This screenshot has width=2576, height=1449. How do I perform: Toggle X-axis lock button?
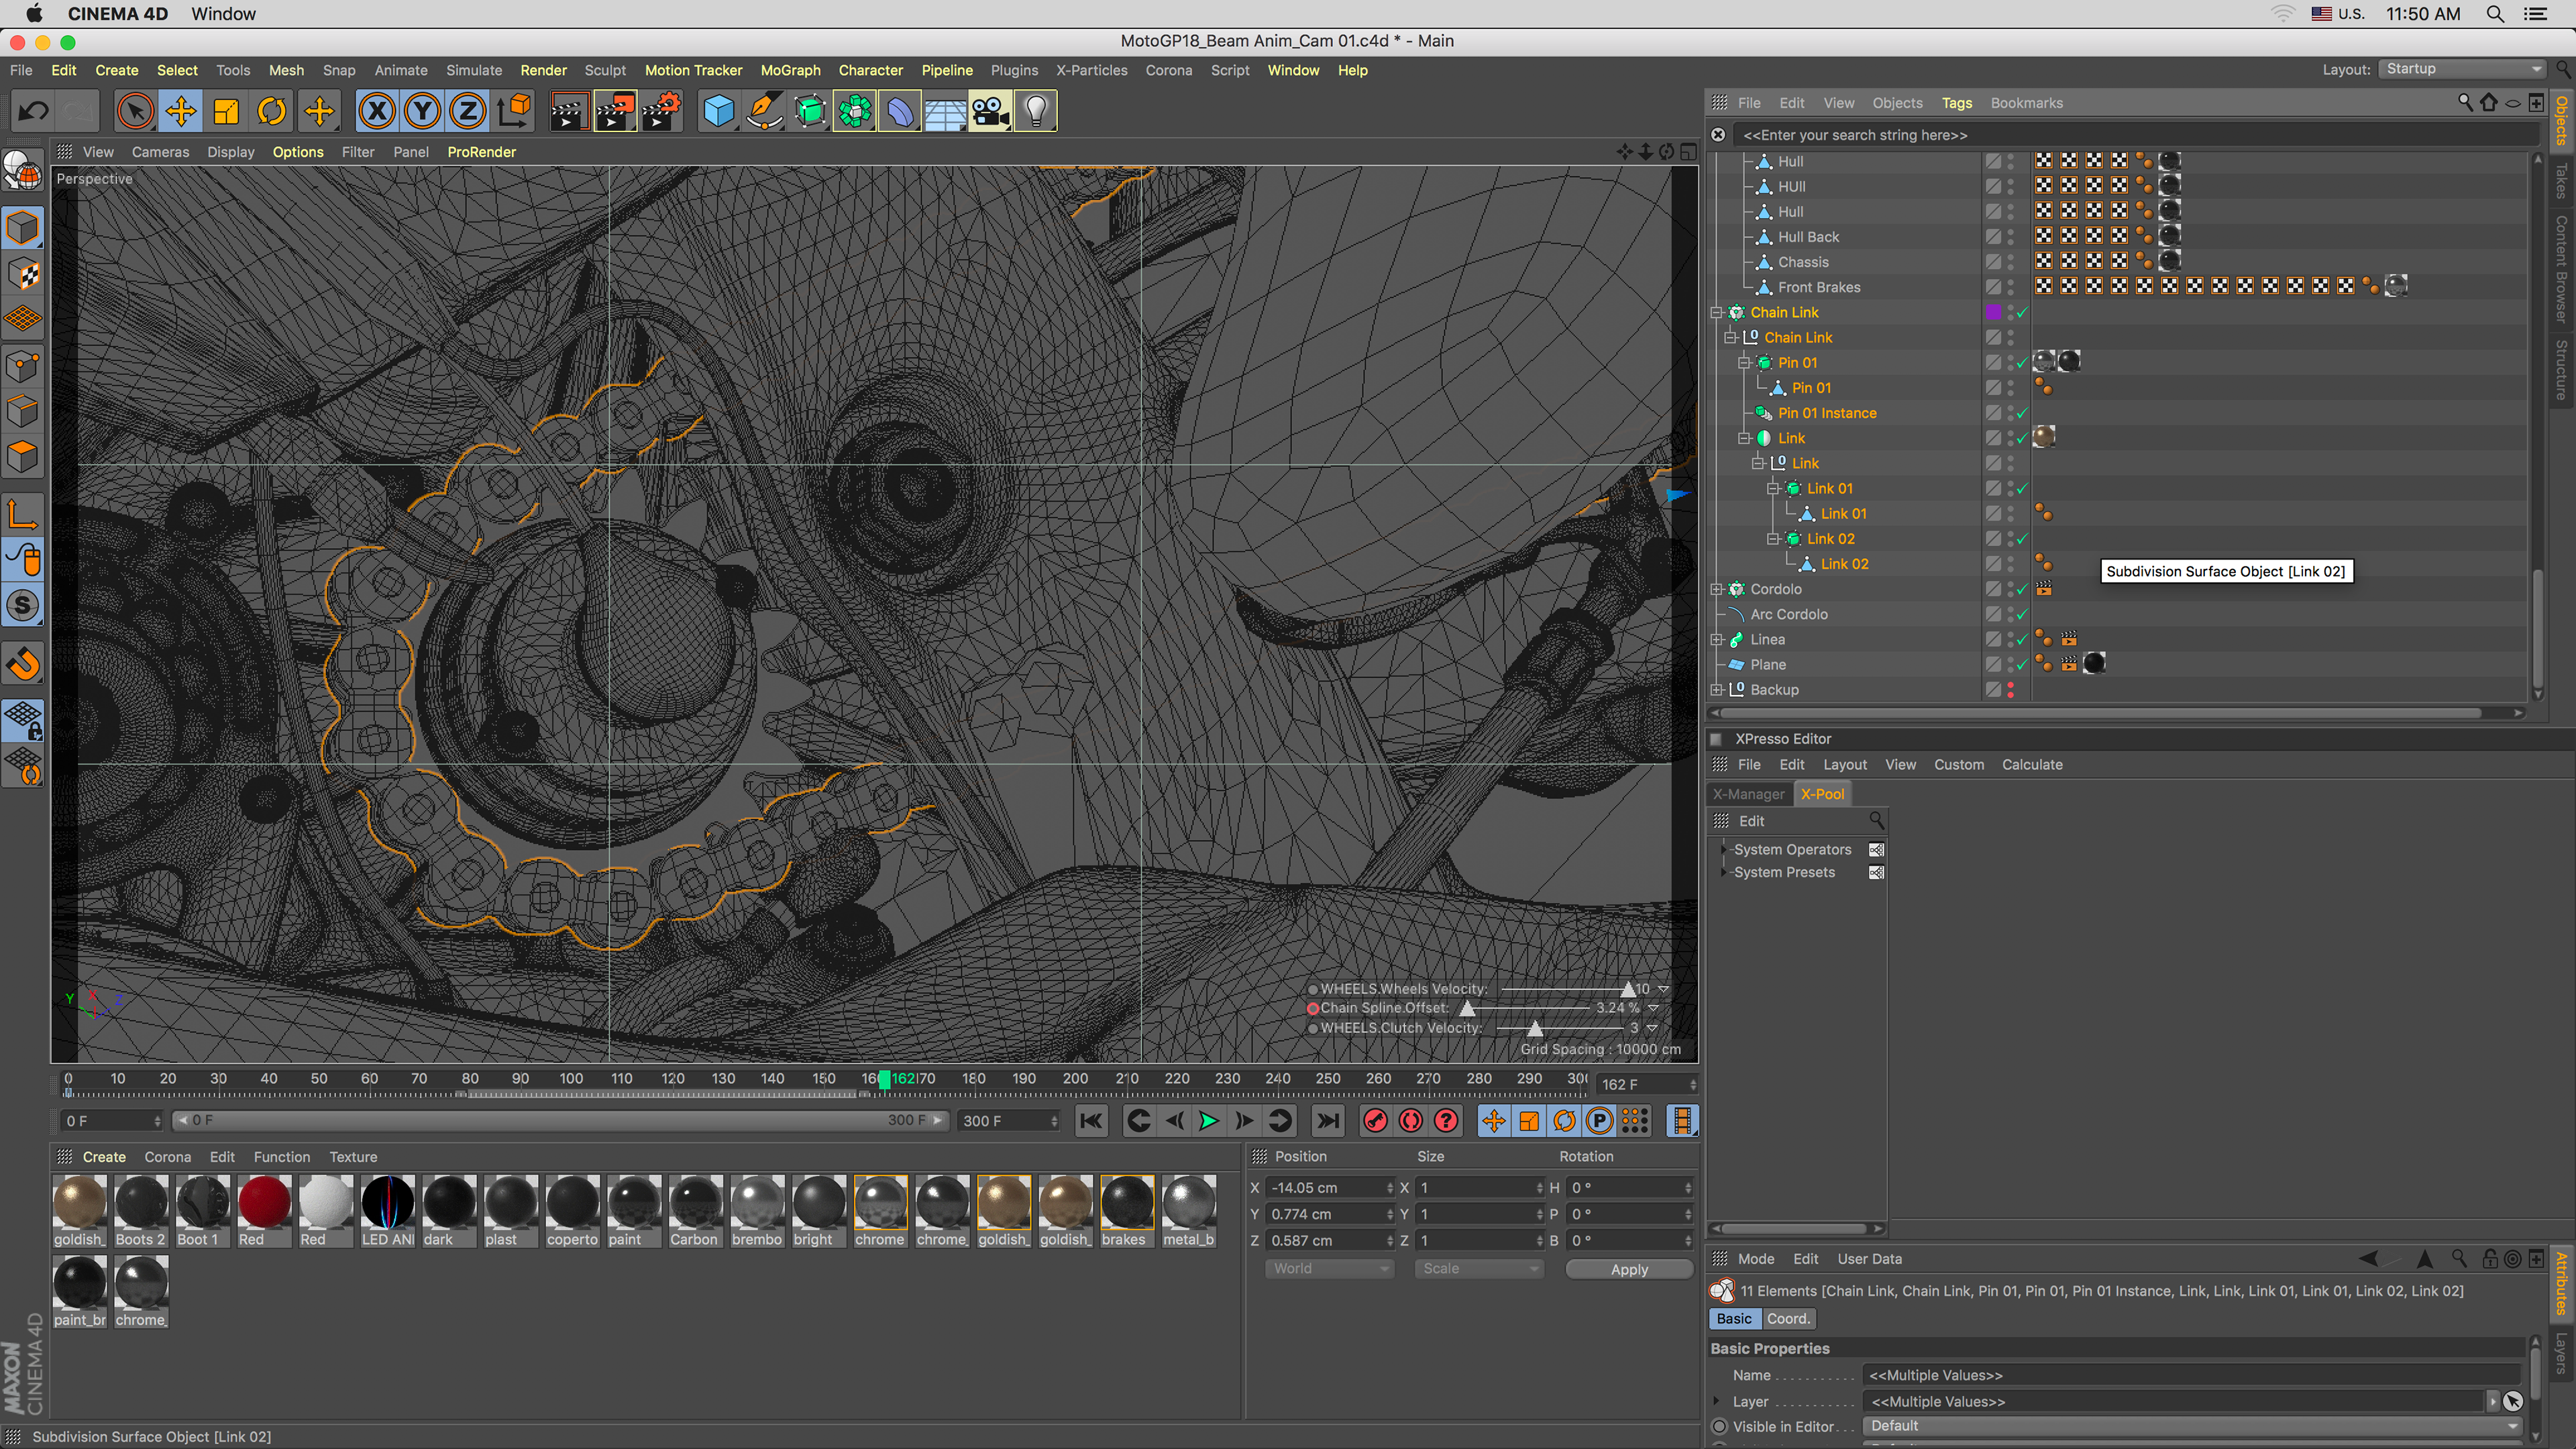377,111
